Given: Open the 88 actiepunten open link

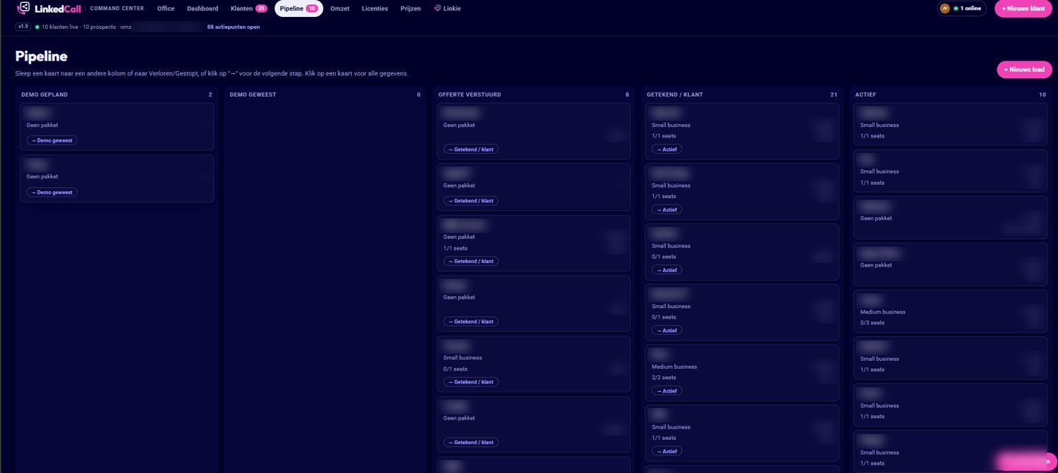Looking at the screenshot, I should [233, 27].
